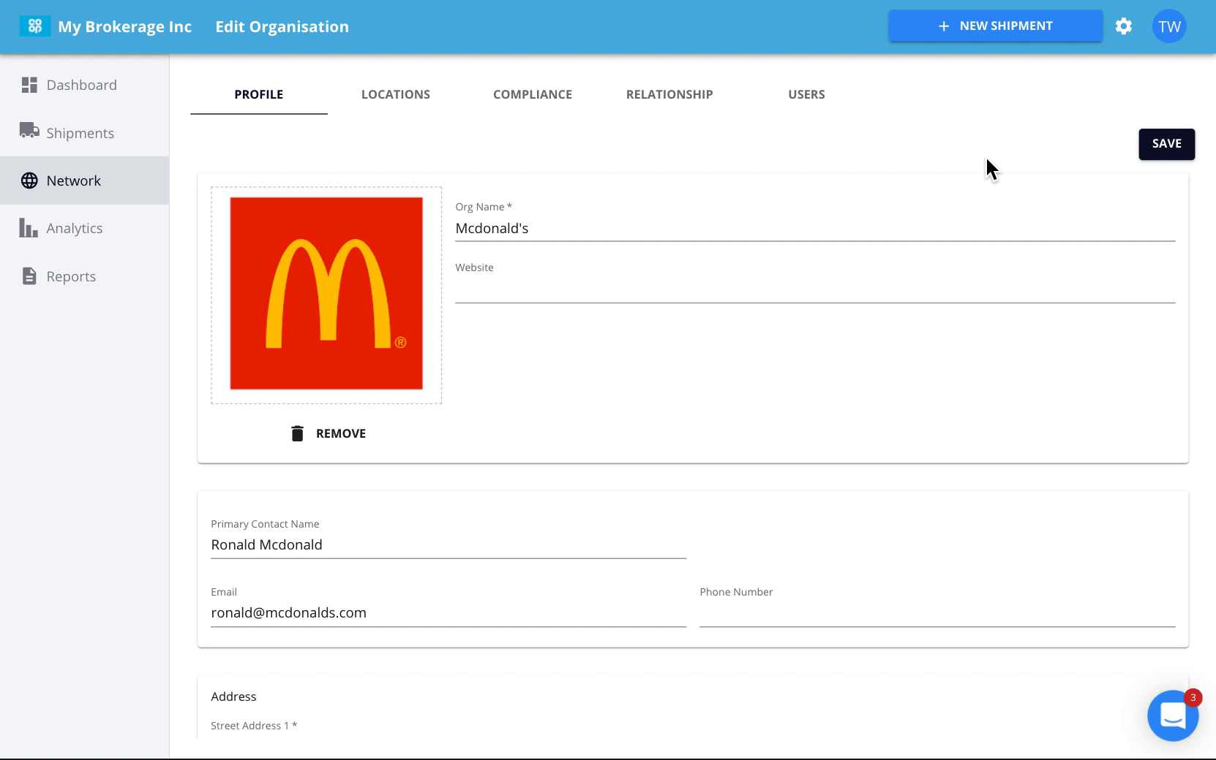Click the Dashboard grid icon
Image resolution: width=1216 pixels, height=760 pixels.
tap(29, 85)
